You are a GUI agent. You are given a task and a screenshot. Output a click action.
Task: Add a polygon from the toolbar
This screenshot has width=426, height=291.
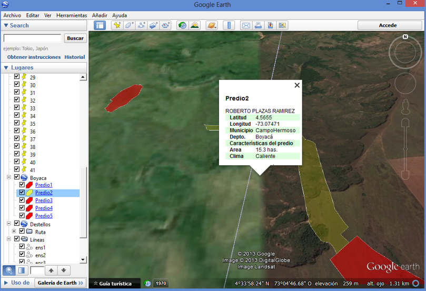(129, 25)
